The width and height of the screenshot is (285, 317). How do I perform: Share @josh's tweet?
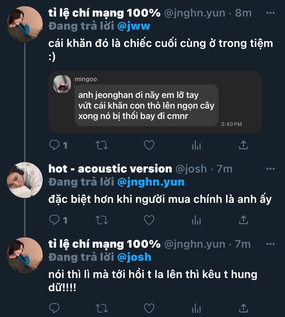243,220
